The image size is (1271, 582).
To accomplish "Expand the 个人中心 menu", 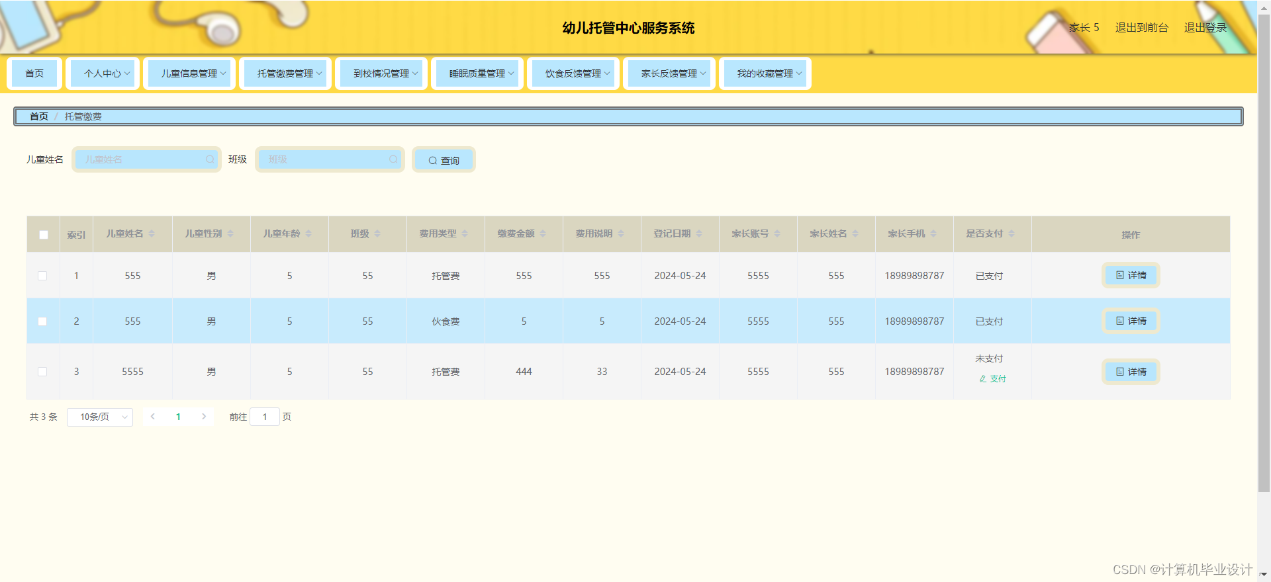I will [103, 73].
